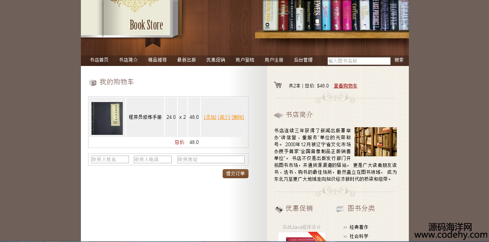Image resolution: width=489 pixels, height=242 pixels.
Task: Click the shopping cart icon
Action: coord(278,85)
